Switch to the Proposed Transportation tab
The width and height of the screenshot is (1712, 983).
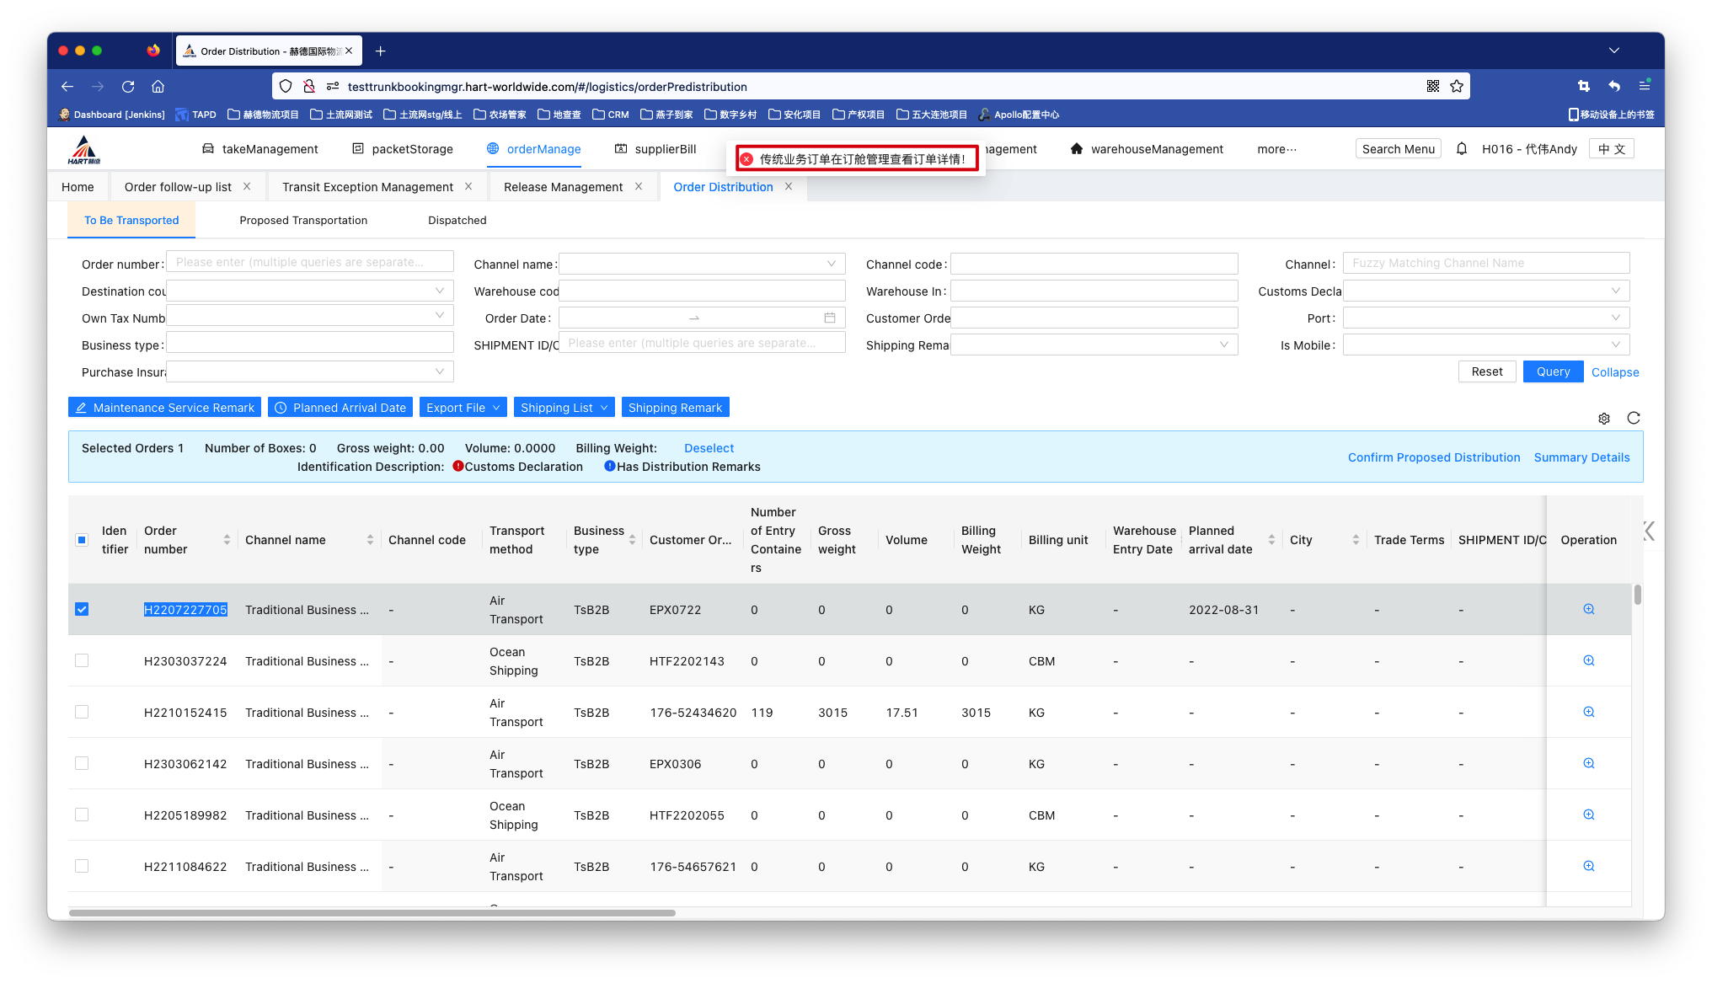(x=303, y=221)
